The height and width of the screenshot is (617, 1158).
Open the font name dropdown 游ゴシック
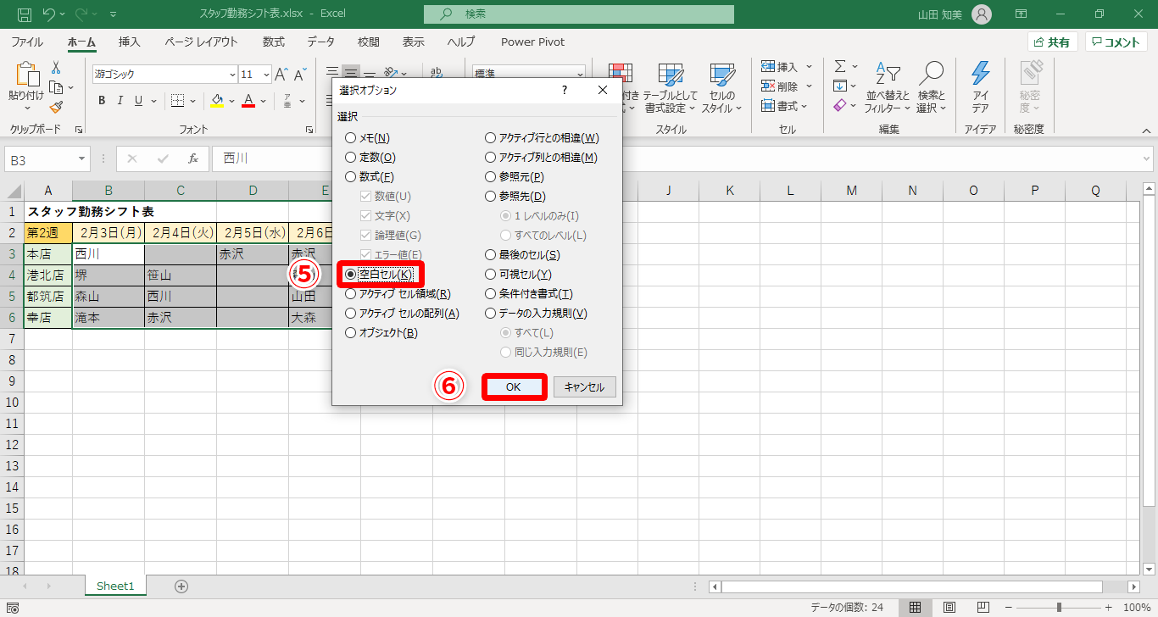coord(231,74)
